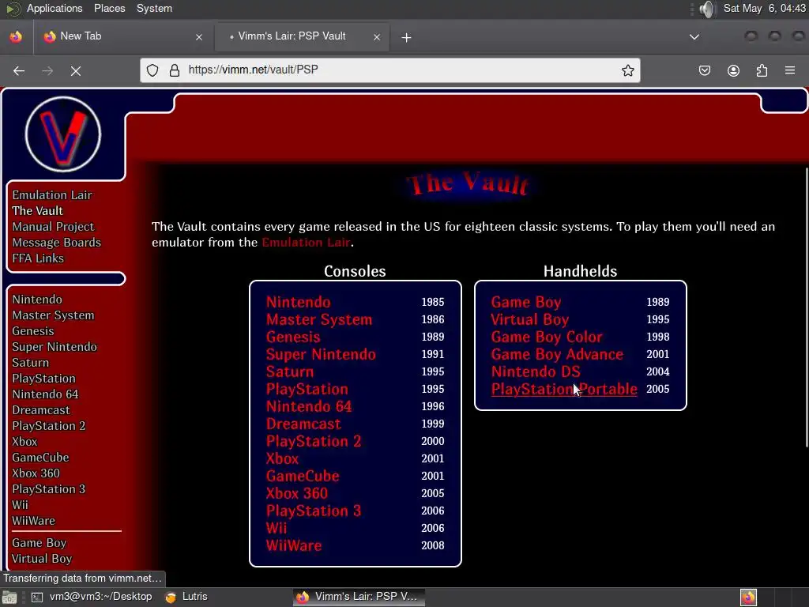Stop page loading with the X button

click(x=76, y=70)
